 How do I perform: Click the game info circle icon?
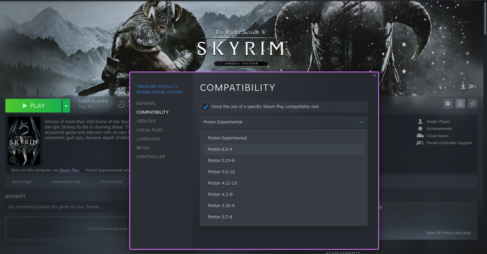(460, 103)
